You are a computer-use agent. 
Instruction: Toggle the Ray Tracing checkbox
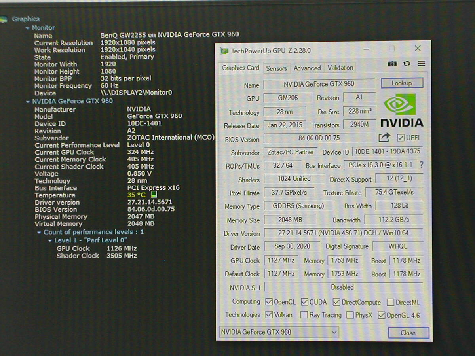304,315
